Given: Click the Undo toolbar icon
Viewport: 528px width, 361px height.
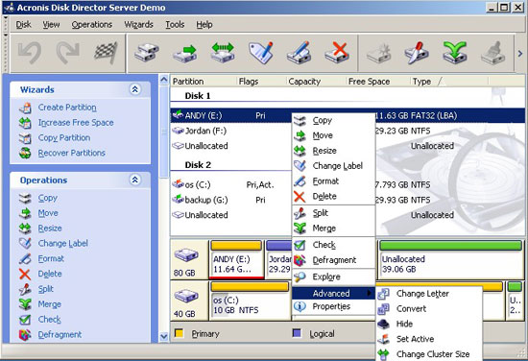Looking at the screenshot, I should [x=30, y=53].
